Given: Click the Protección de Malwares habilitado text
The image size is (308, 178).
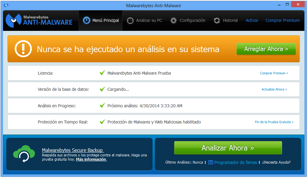Looking at the screenshot, I should (x=154, y=122).
